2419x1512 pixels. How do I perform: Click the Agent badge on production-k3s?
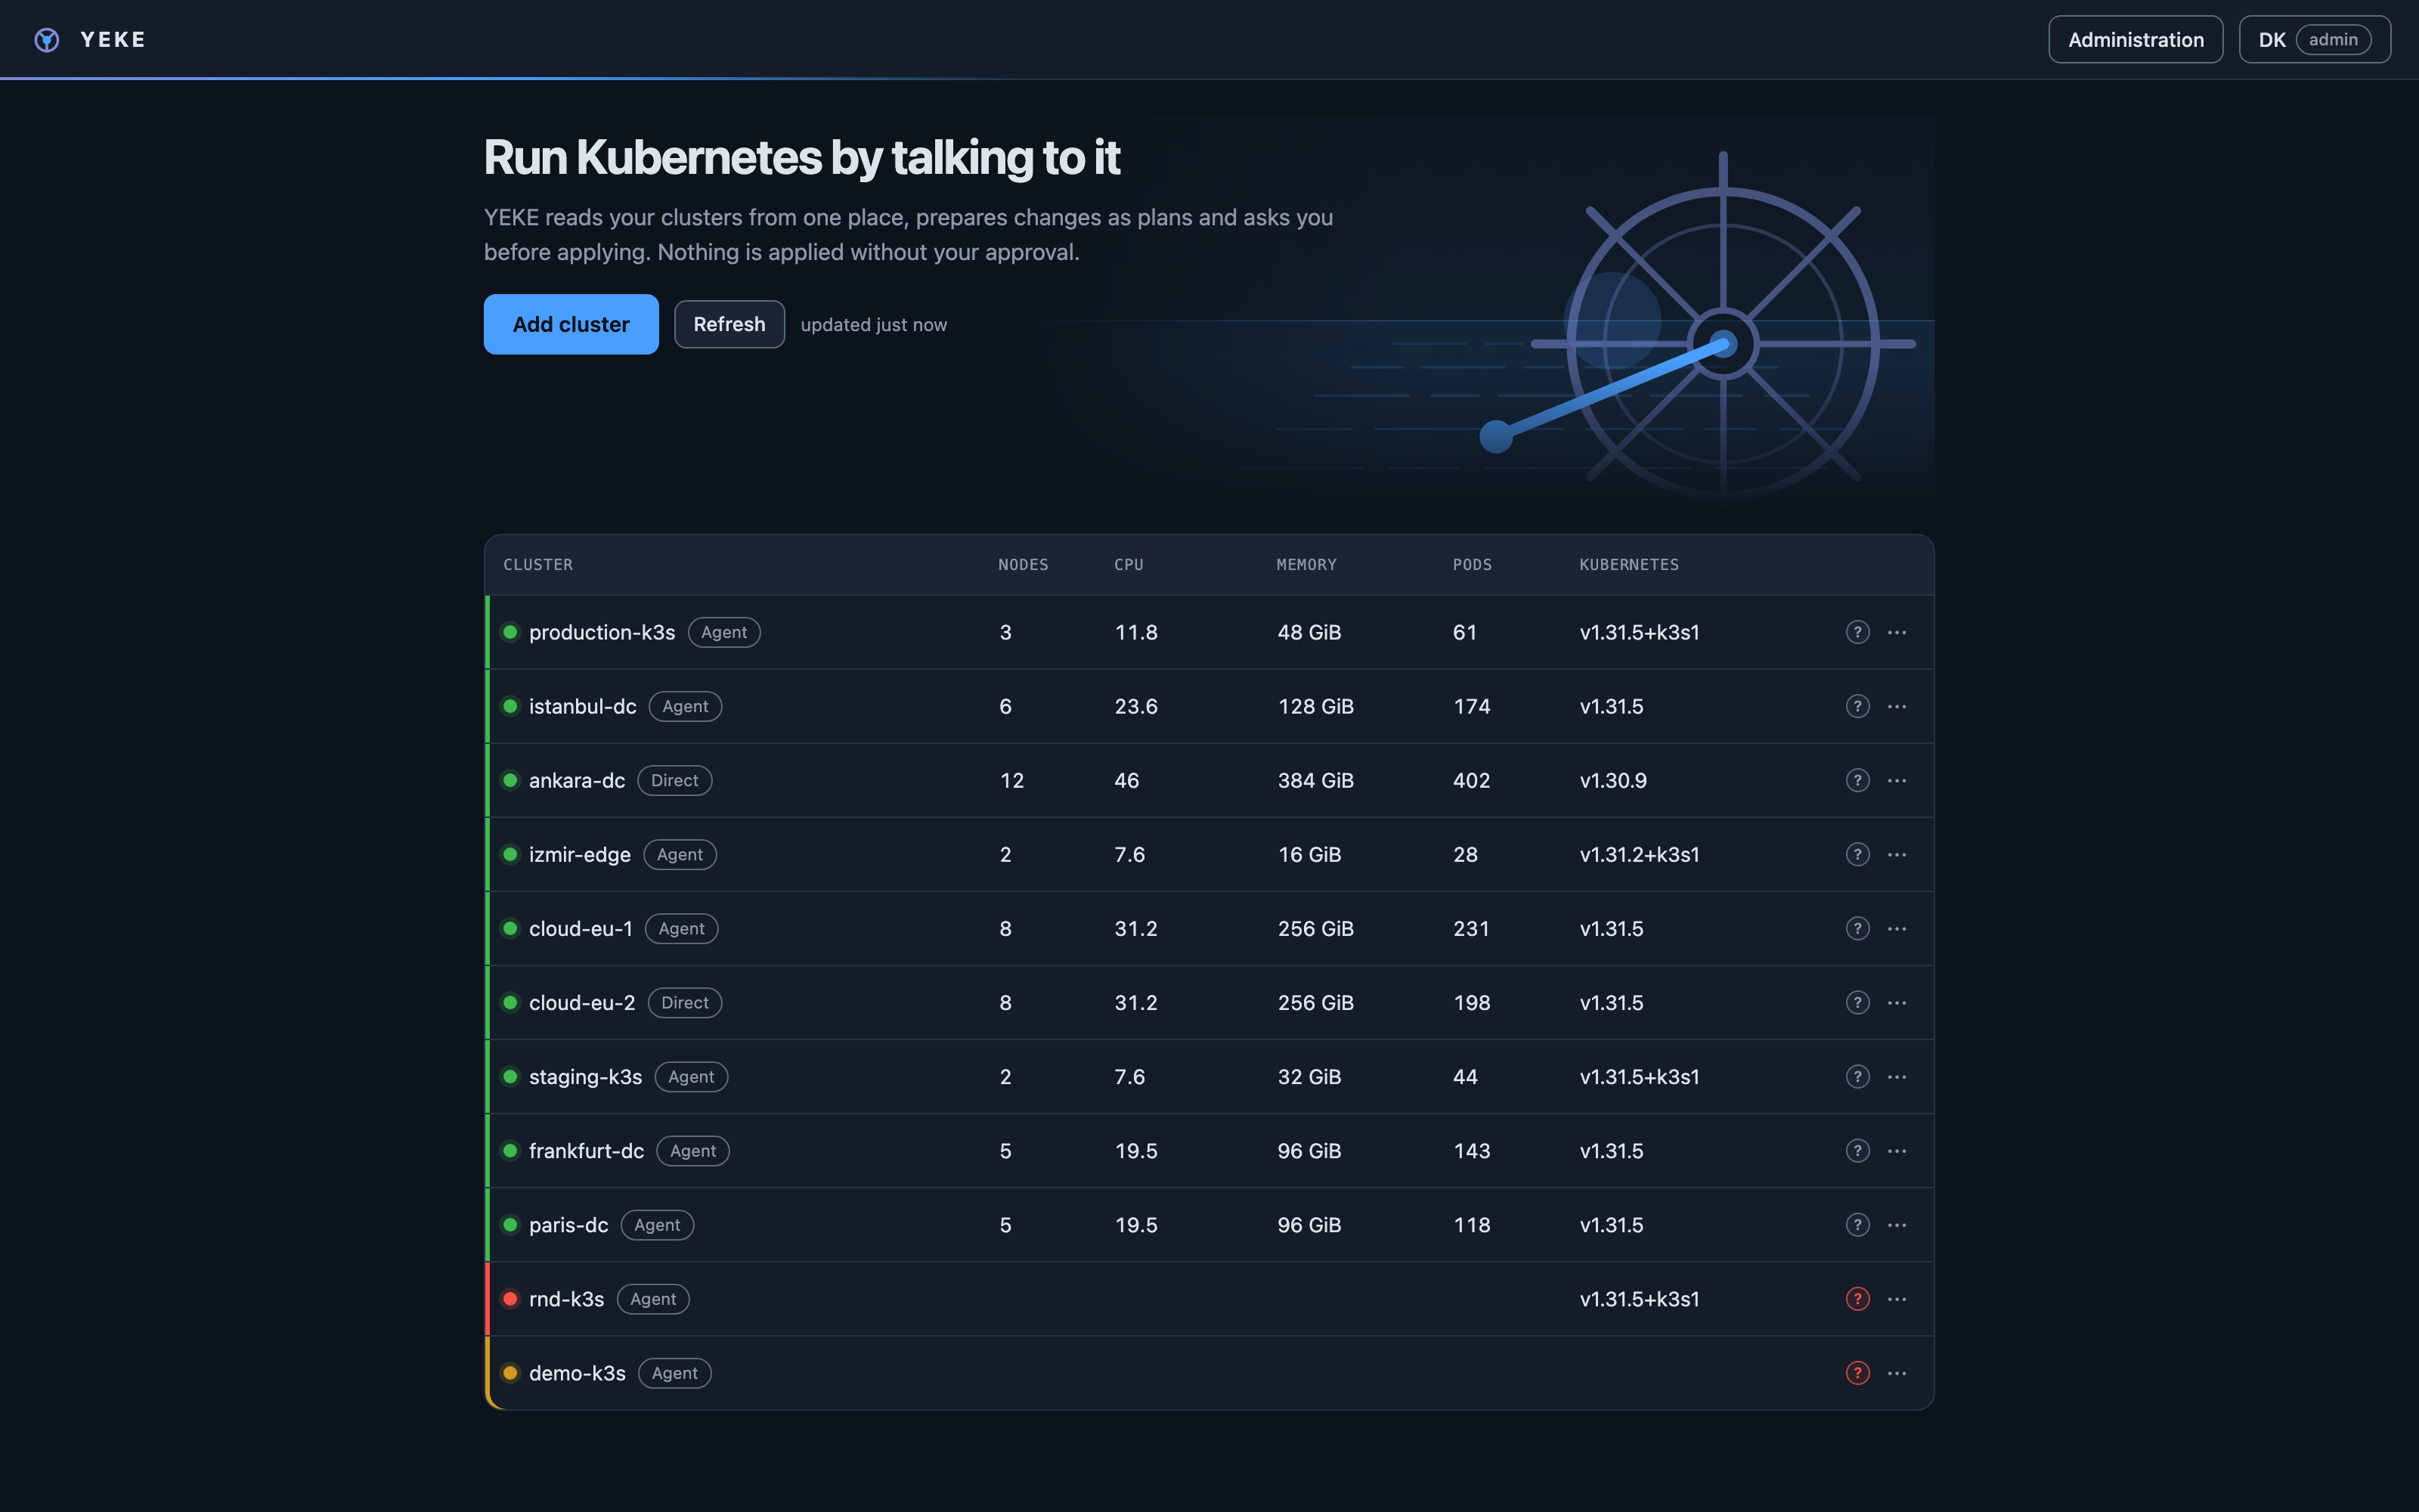(x=723, y=632)
